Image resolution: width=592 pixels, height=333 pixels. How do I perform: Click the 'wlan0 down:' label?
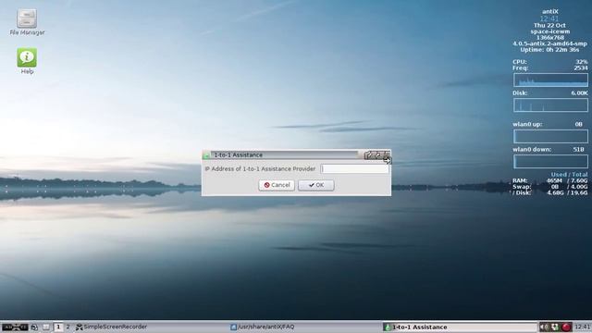(532, 150)
